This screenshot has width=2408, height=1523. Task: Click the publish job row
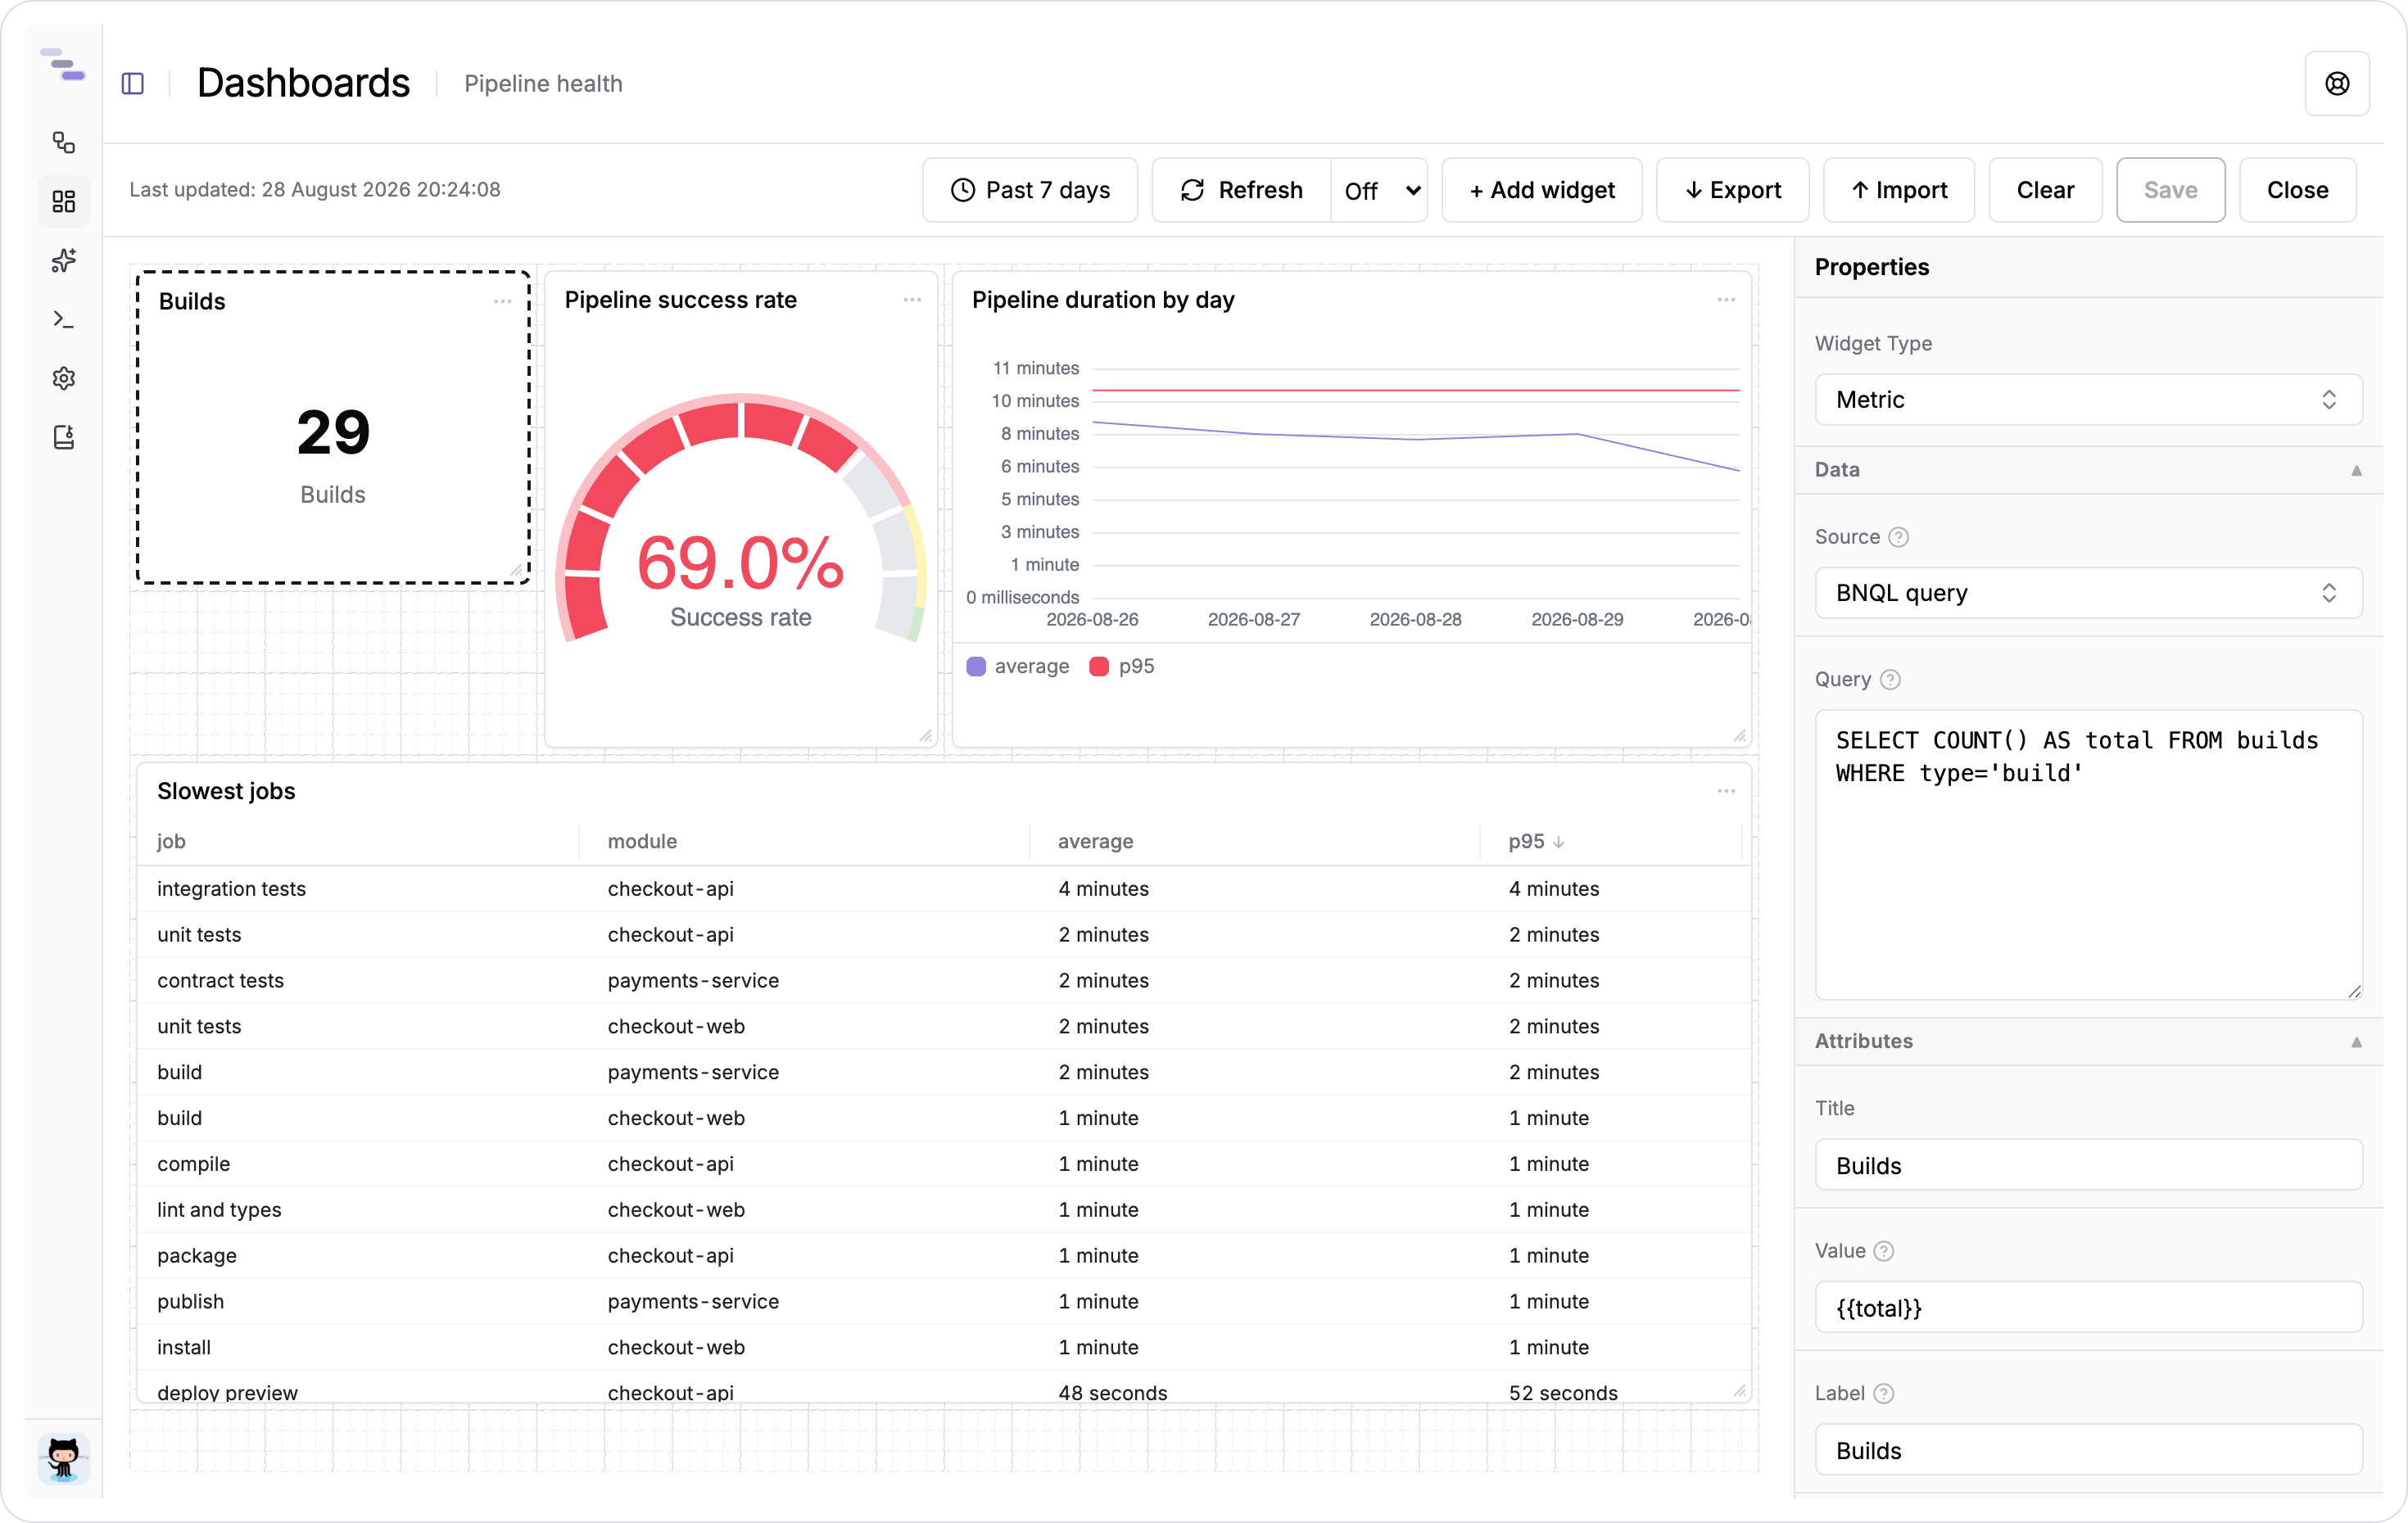pyautogui.click(x=944, y=1302)
